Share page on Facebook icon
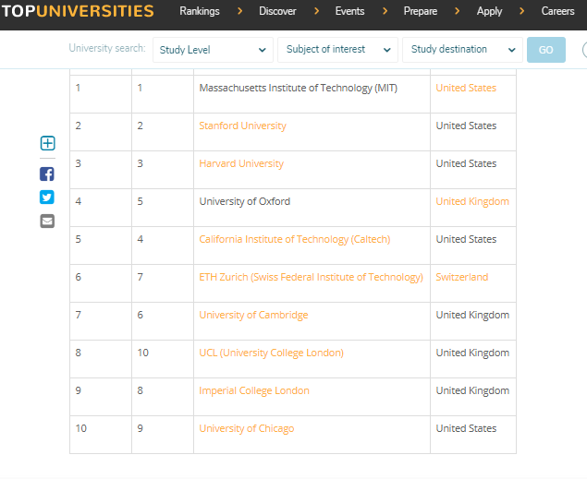 47,174
